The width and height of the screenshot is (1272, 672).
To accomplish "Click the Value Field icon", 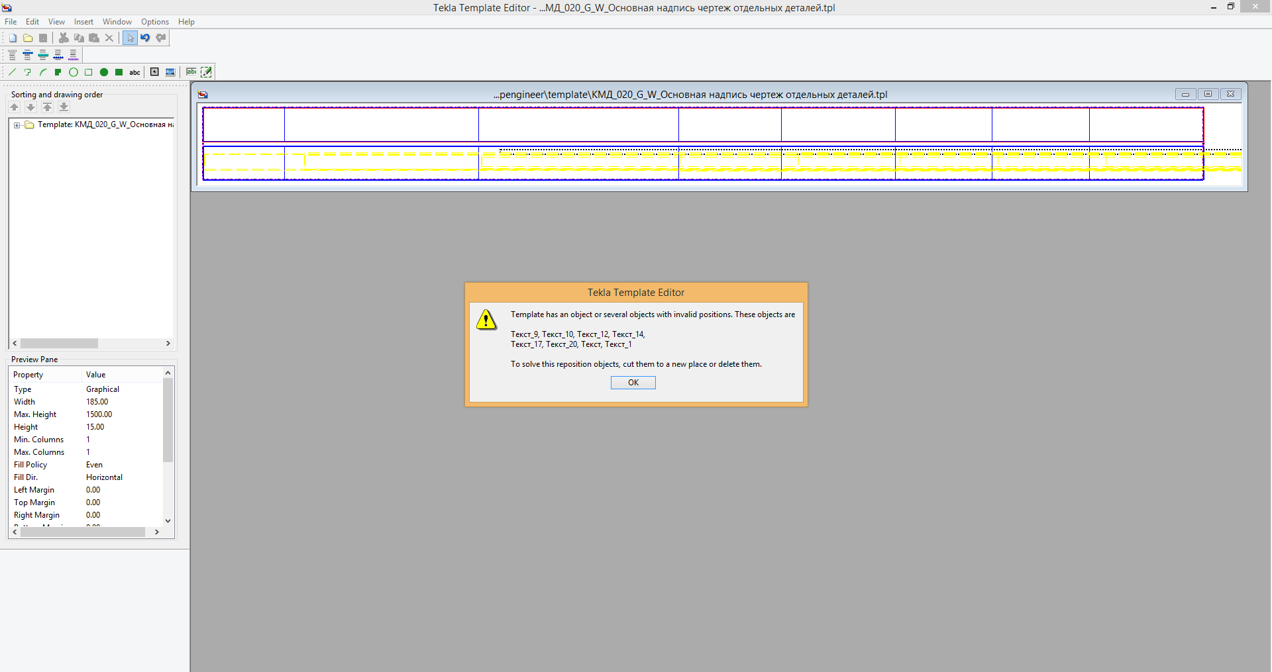I will click(x=191, y=72).
